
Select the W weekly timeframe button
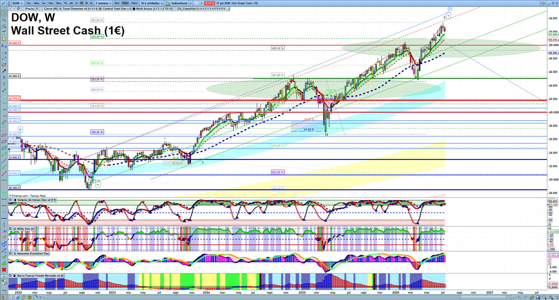click(x=81, y=3)
